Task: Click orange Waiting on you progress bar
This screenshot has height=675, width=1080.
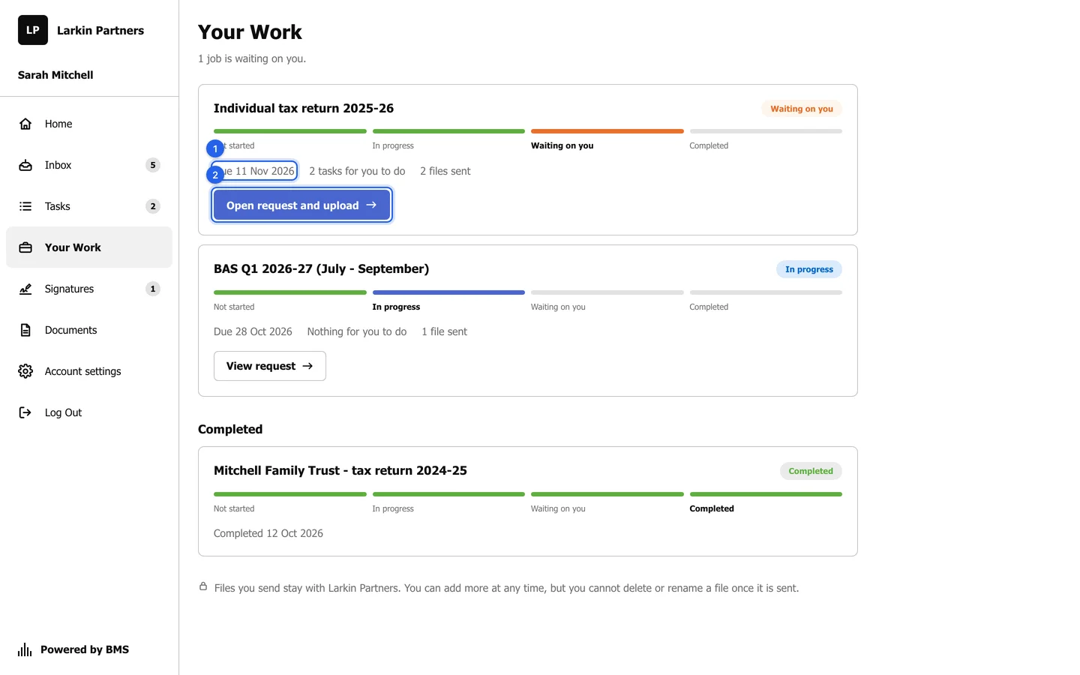Action: tap(607, 131)
